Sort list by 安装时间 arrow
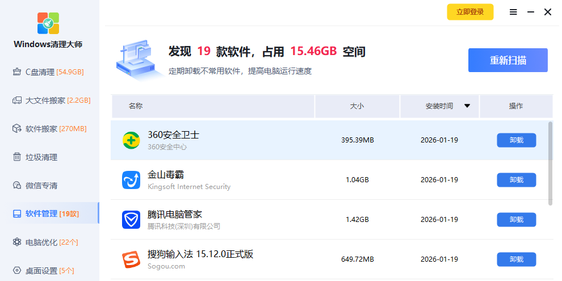Viewport: 562px width, 281px height. pos(467,106)
